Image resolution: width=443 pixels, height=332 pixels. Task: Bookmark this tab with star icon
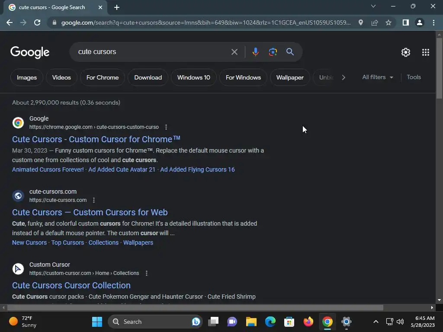point(388,22)
